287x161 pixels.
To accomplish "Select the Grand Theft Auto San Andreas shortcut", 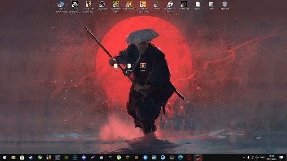I will (x=88, y=7).
